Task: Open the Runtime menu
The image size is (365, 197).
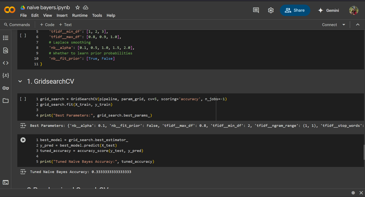Action: point(80,15)
